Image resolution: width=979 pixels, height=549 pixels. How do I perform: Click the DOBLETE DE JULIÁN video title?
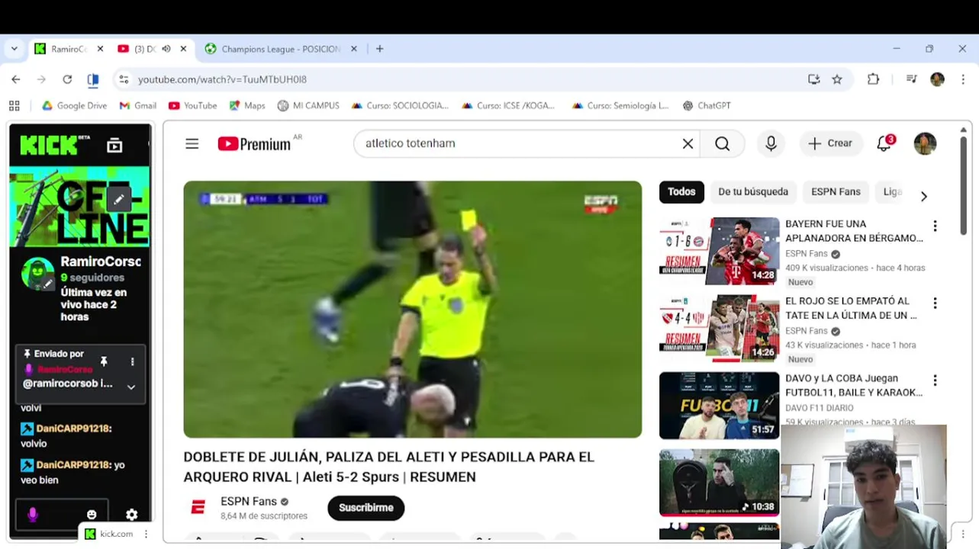coord(388,467)
